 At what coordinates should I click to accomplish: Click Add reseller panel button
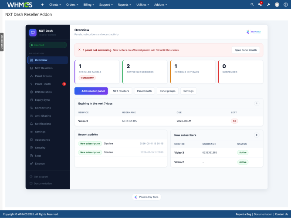click(91, 91)
